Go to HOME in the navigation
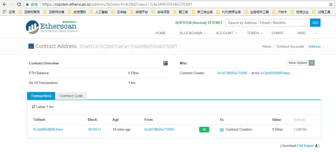Image resolution: width=336 pixels, height=152 pixels. point(160,33)
